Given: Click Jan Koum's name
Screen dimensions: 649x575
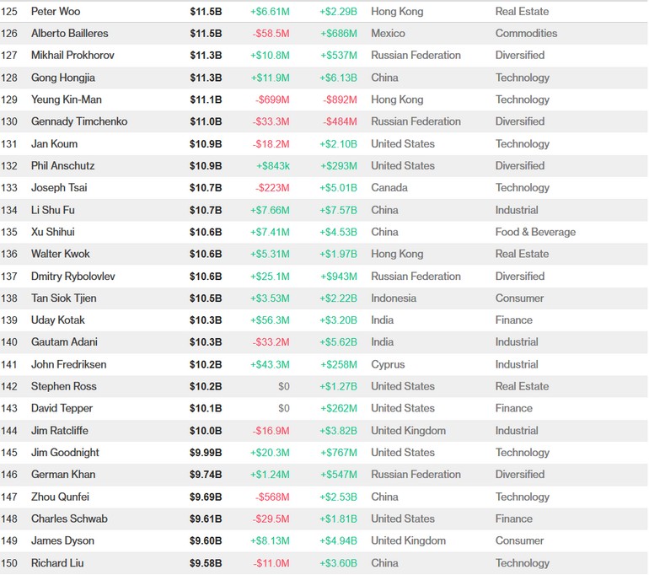Looking at the screenshot, I should [56, 144].
